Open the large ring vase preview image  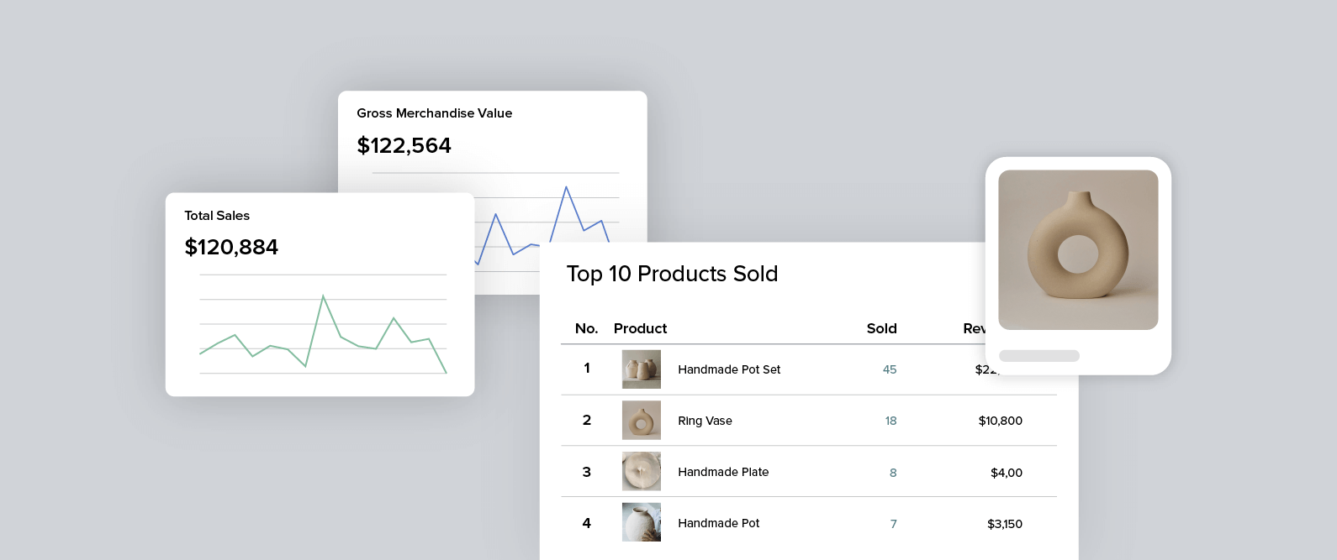click(1078, 249)
